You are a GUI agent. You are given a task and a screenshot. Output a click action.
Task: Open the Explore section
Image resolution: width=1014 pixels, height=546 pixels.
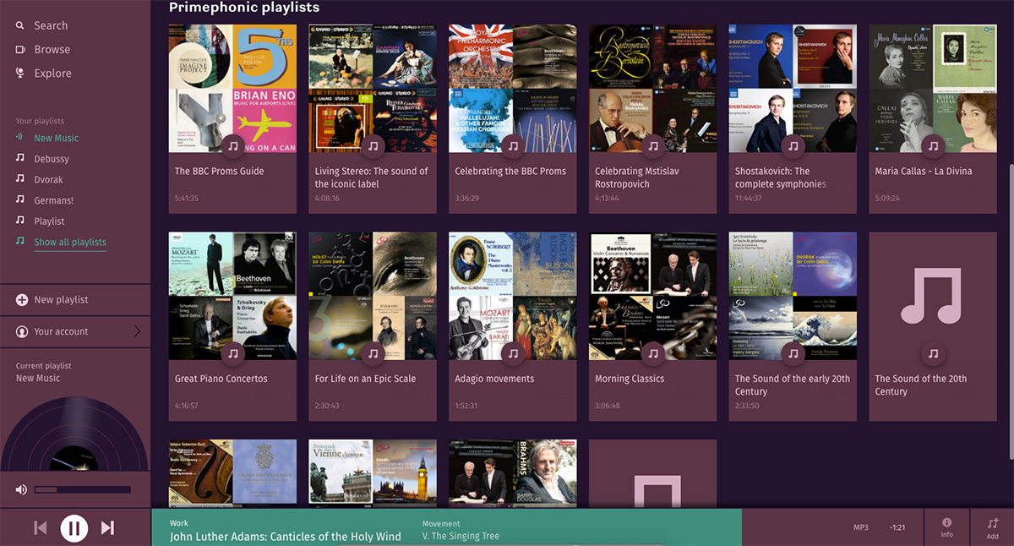(52, 74)
